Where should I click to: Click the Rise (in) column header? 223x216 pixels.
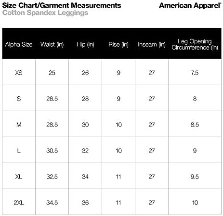pos(118,44)
